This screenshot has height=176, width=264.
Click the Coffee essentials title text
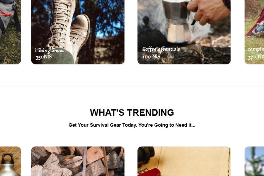tap(161, 49)
